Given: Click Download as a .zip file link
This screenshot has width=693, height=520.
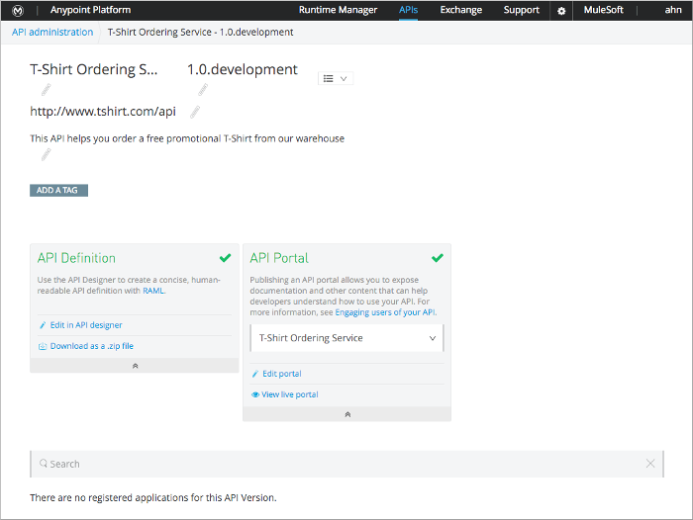Looking at the screenshot, I should 92,346.
